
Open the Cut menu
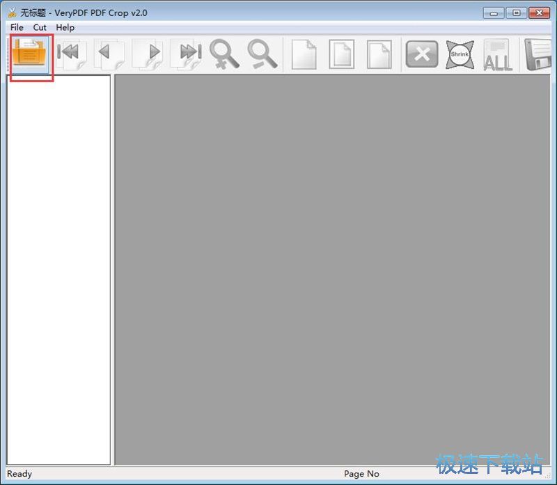coord(39,27)
